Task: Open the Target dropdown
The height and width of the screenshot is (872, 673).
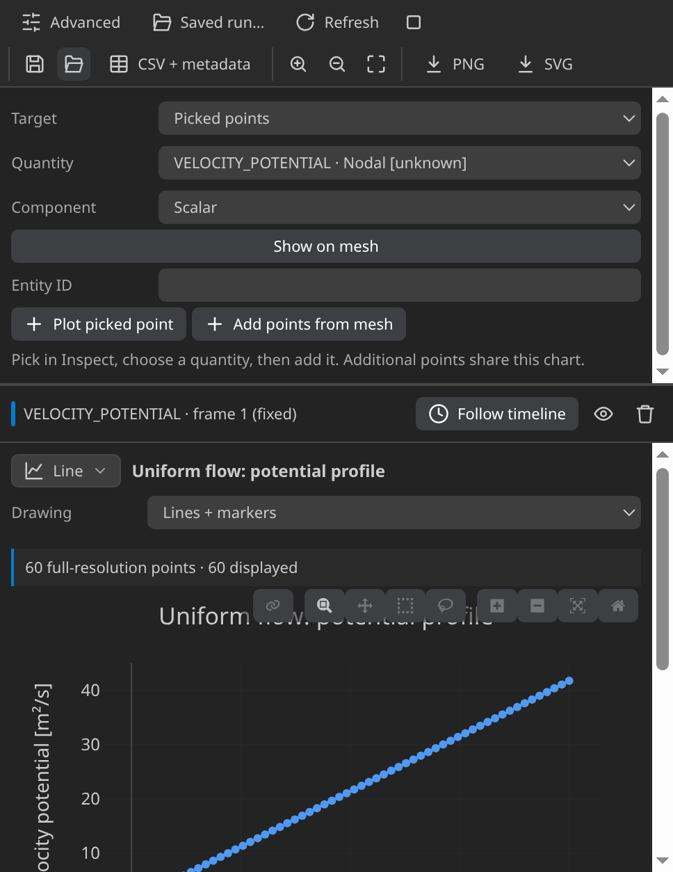Action: click(x=400, y=118)
